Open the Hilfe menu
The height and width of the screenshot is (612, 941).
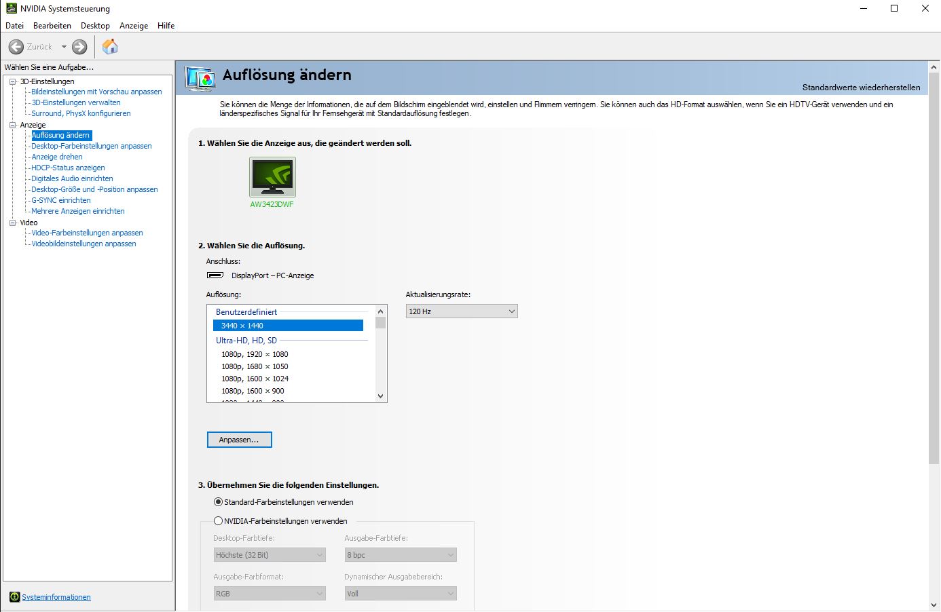[x=166, y=26]
